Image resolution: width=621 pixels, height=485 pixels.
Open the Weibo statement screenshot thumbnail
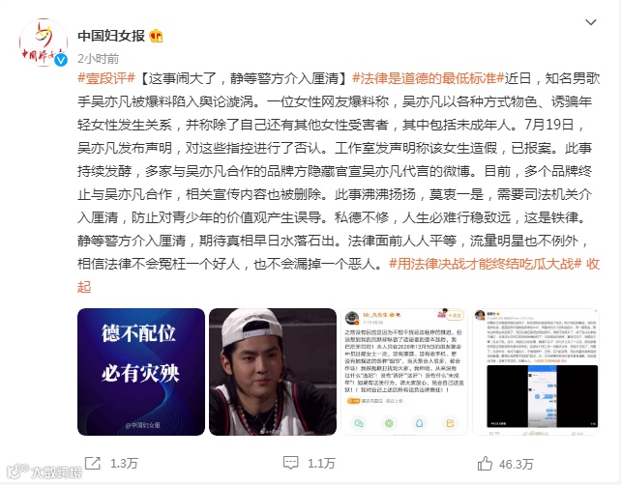tap(404, 372)
